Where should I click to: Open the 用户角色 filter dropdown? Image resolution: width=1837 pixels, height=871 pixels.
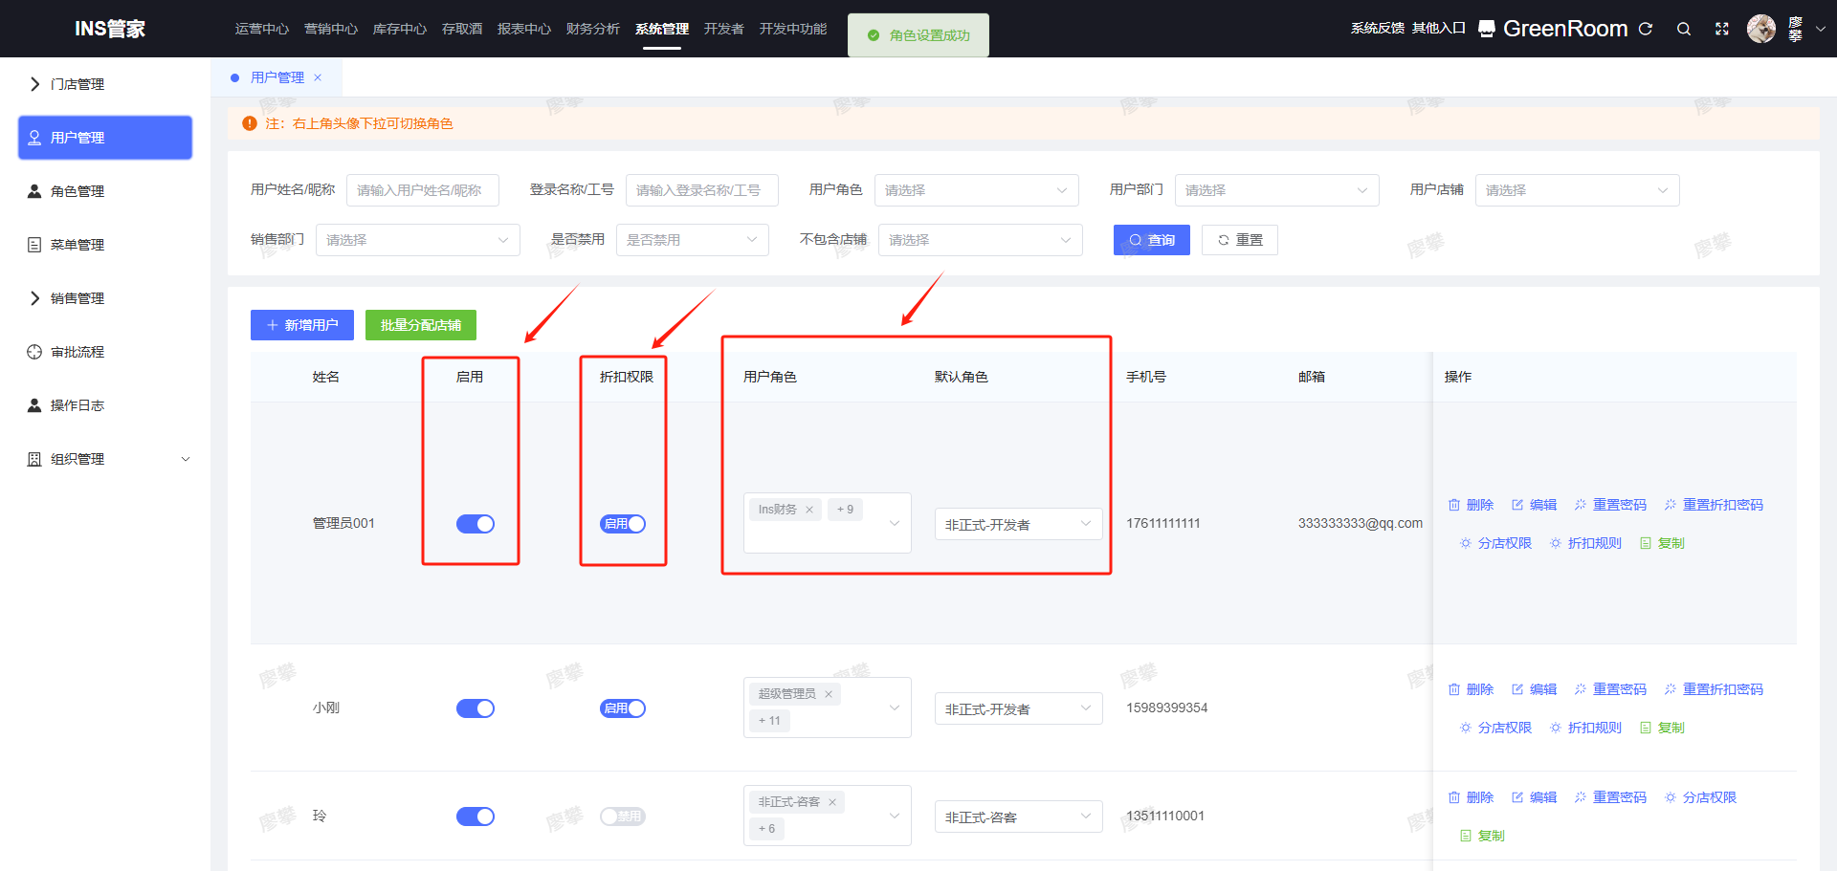977,190
